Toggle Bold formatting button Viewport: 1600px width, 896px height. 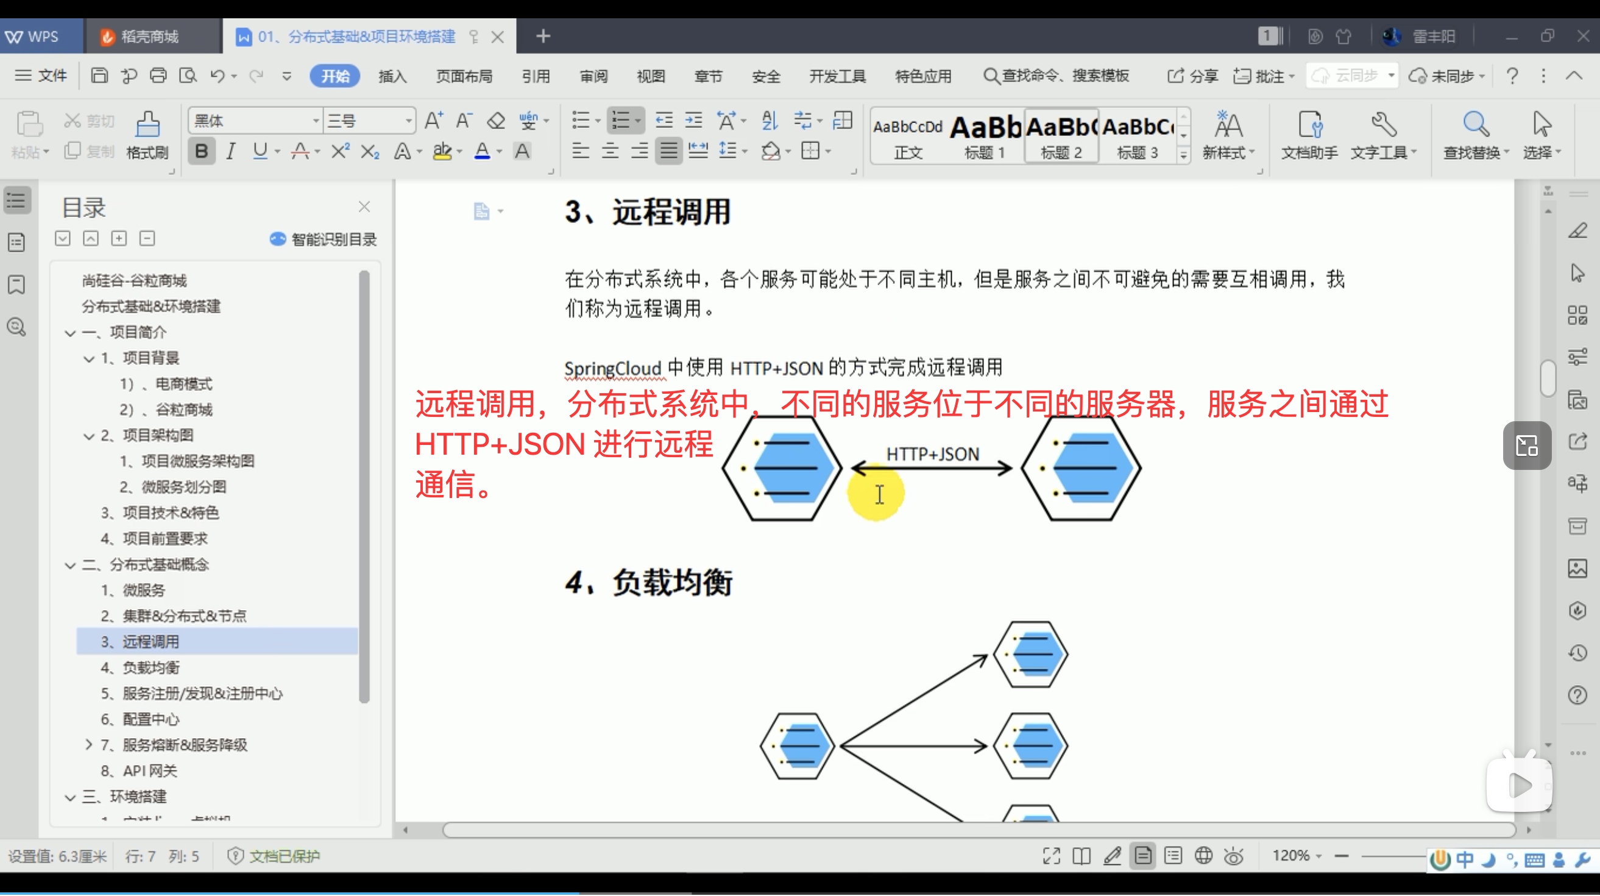click(201, 151)
